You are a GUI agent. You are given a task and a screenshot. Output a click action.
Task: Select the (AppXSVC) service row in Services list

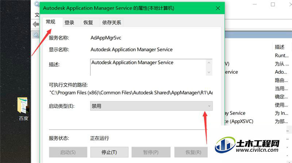click(239, 121)
